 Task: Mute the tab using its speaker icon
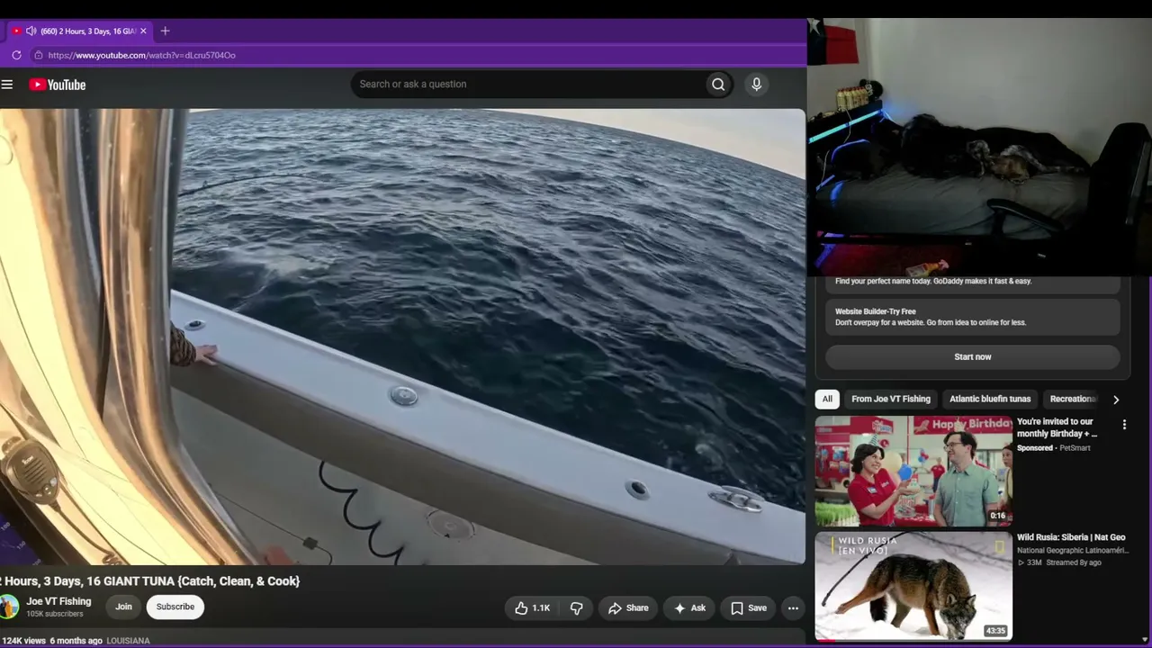31,31
